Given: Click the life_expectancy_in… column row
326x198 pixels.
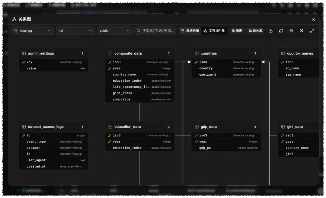Looking at the screenshot, I should pyautogui.click(x=140, y=87).
